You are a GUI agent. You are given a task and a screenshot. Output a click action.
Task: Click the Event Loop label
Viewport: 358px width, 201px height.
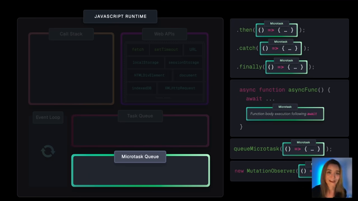[x=48, y=117]
